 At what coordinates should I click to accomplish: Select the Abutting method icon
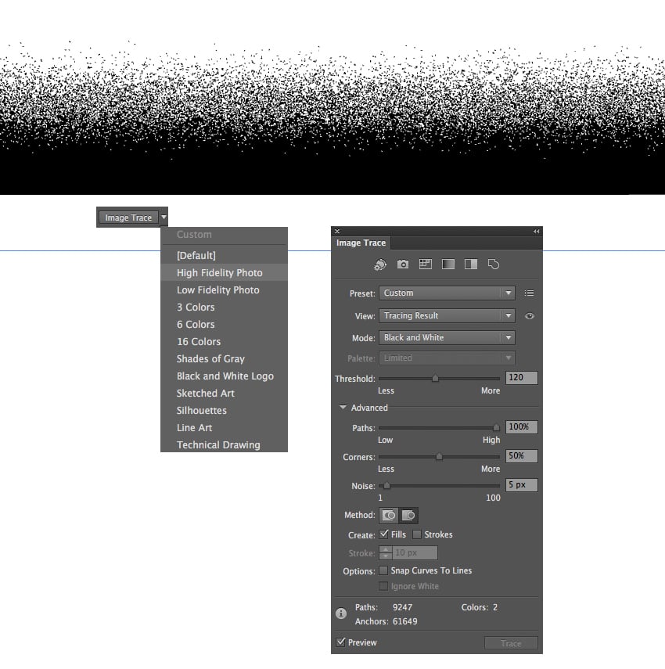tap(389, 516)
